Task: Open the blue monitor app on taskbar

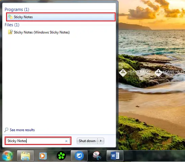Action: (79, 156)
